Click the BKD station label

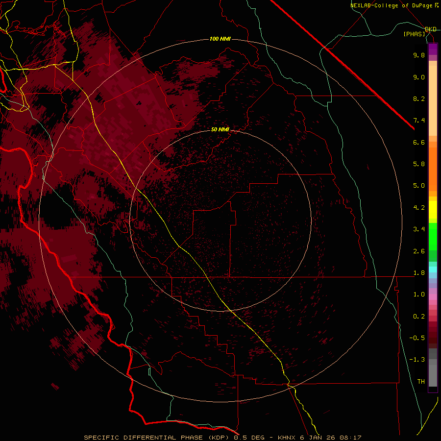coord(431,29)
